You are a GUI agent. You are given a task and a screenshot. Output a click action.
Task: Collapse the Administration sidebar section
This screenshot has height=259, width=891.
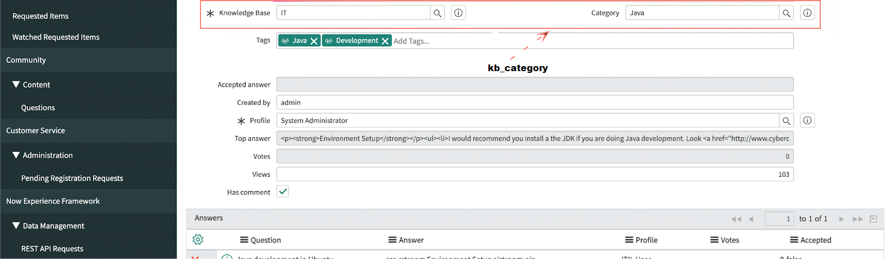click(x=16, y=155)
